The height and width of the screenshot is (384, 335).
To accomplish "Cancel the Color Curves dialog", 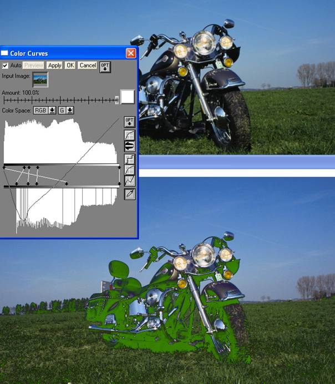I will [x=88, y=65].
